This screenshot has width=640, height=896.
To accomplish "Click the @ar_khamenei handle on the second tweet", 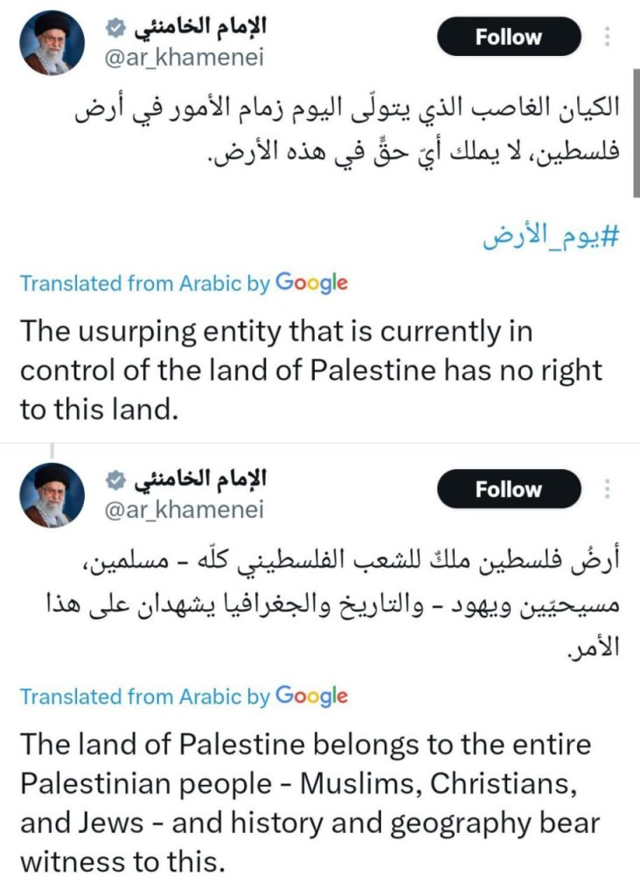I will point(184,509).
